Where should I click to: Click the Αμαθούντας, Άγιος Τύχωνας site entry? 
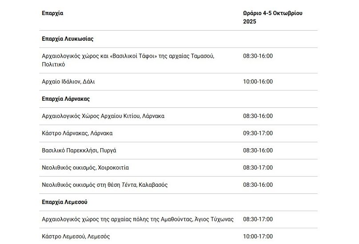coord(137,220)
